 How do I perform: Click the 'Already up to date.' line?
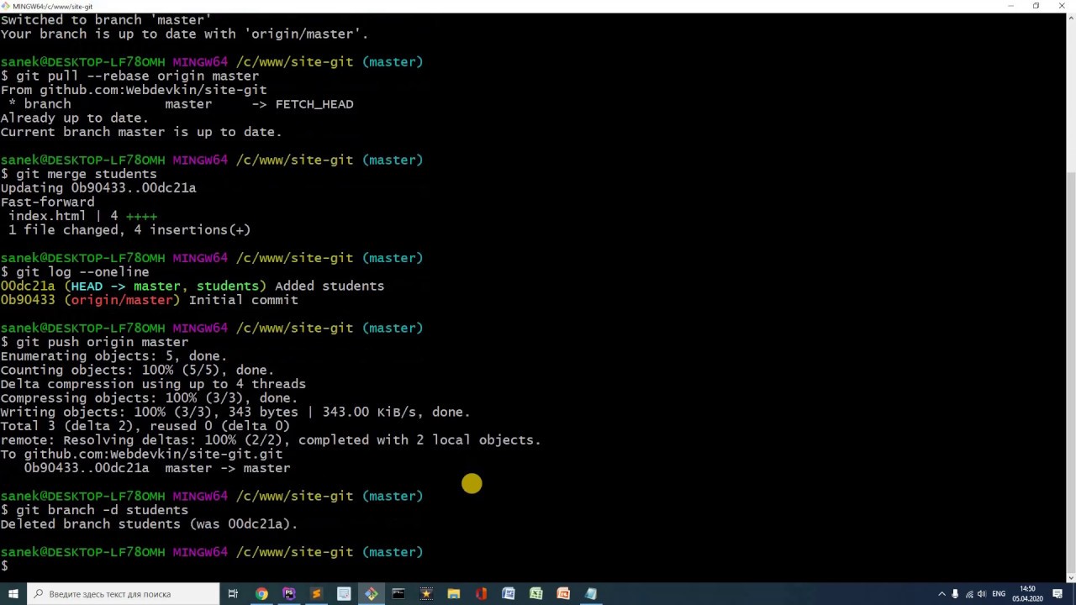(75, 118)
